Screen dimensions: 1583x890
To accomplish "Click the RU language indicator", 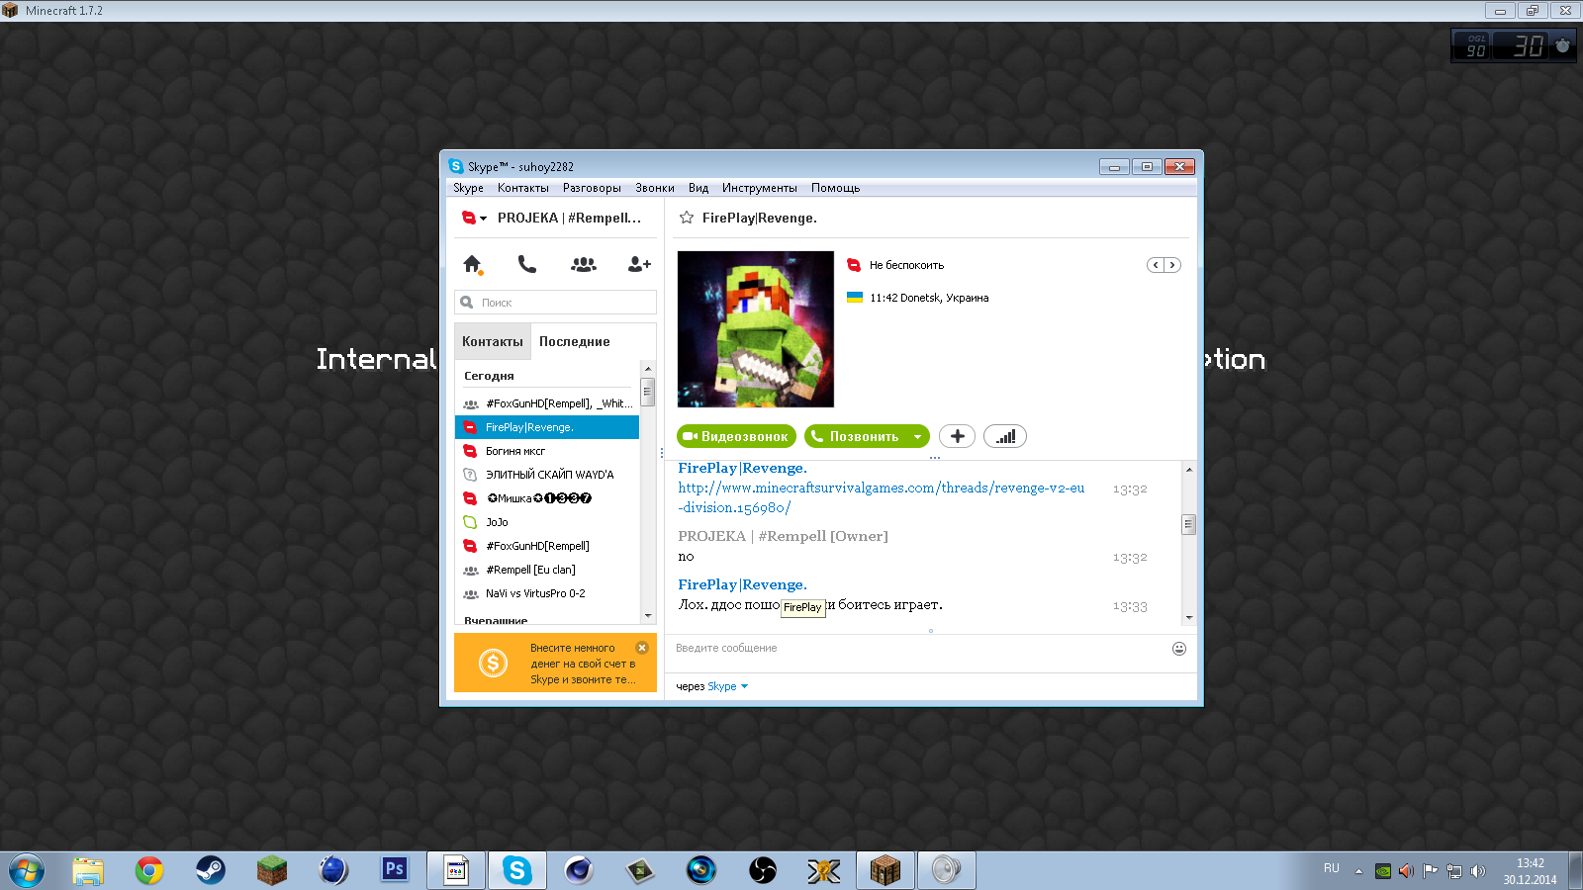I will click(x=1332, y=869).
